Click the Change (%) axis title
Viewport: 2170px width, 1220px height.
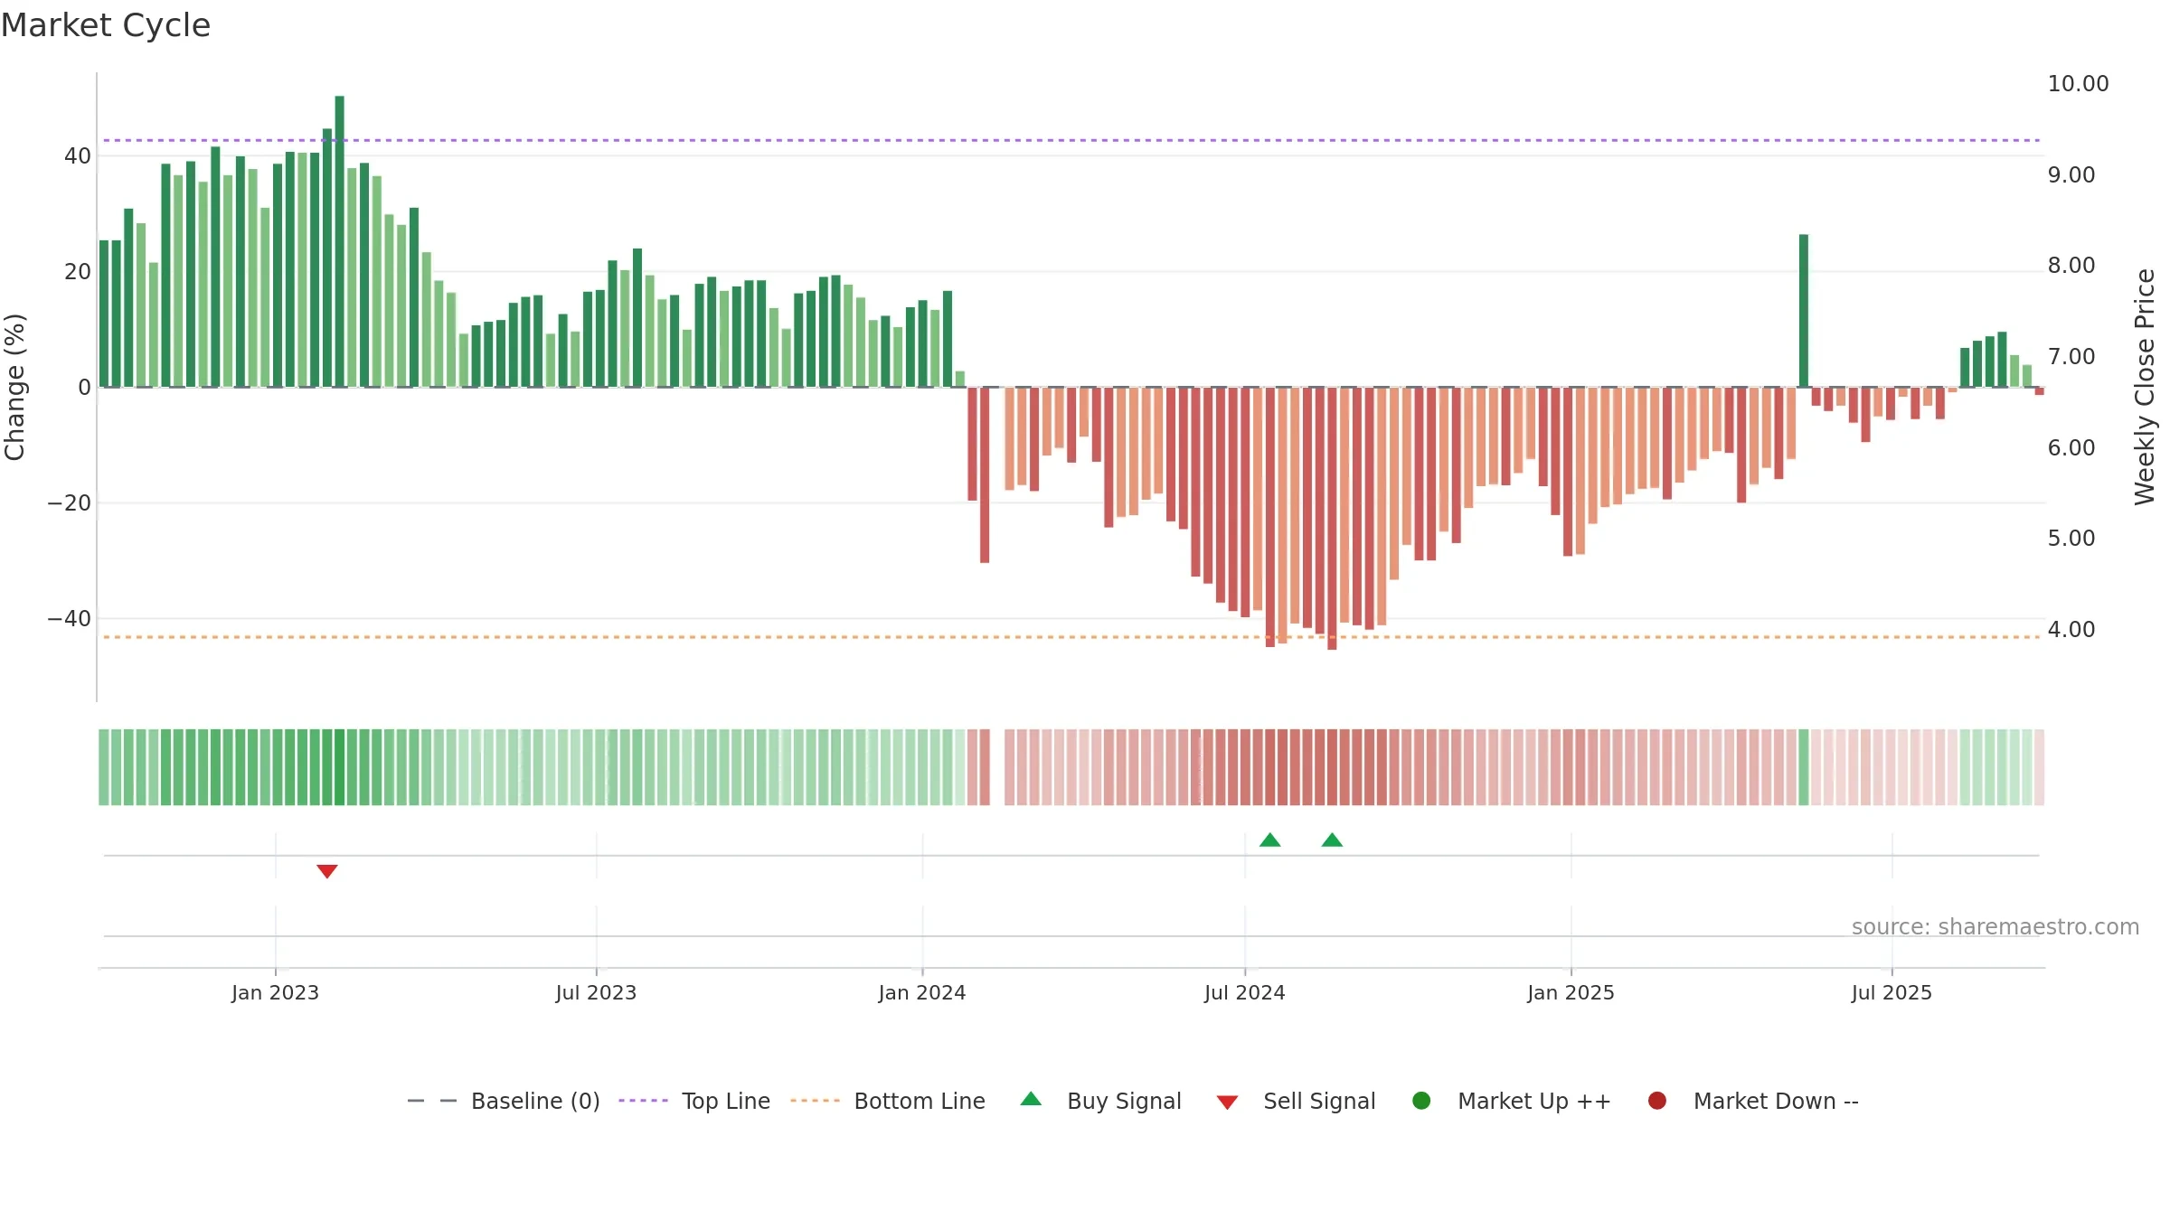(14, 387)
